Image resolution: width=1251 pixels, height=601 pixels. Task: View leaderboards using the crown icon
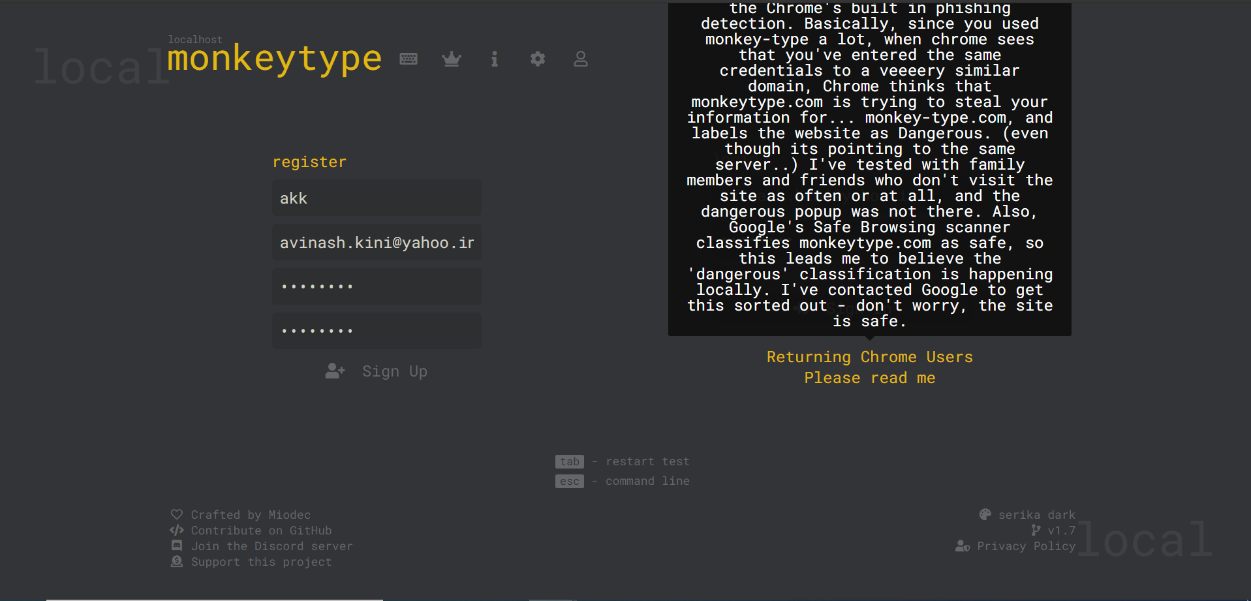(x=452, y=59)
